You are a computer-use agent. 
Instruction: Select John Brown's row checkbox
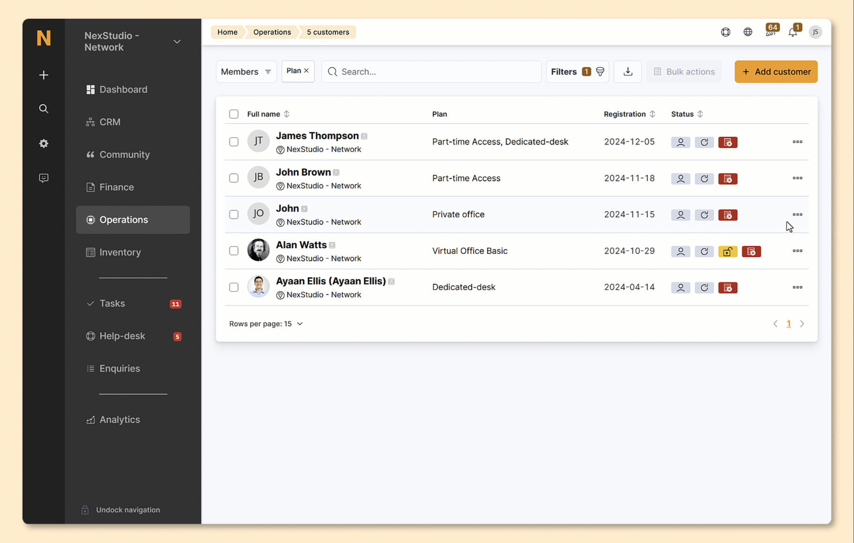point(234,178)
